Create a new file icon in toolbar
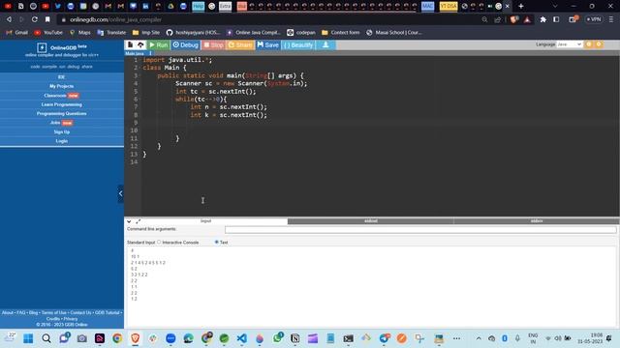620x348 pixels. 130,45
